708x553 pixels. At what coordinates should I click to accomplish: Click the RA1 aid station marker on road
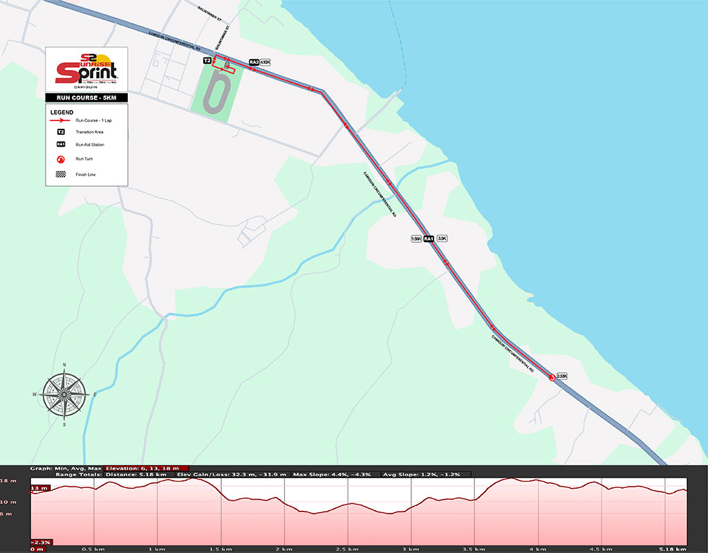429,239
